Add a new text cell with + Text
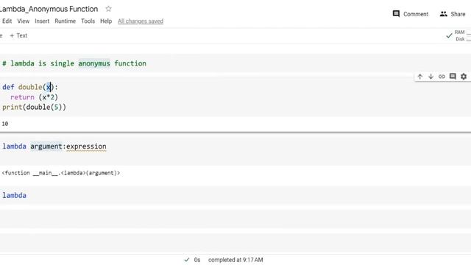 18,35
